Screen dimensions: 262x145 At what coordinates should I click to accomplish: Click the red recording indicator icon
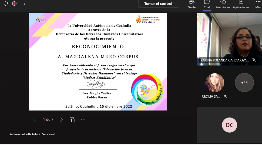[x=14, y=4]
